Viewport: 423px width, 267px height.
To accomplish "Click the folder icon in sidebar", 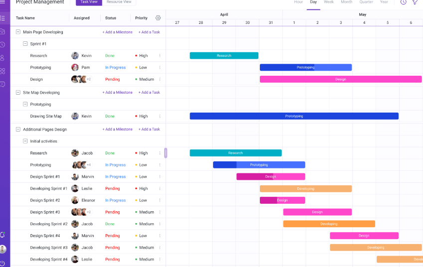I will pos(2,31).
